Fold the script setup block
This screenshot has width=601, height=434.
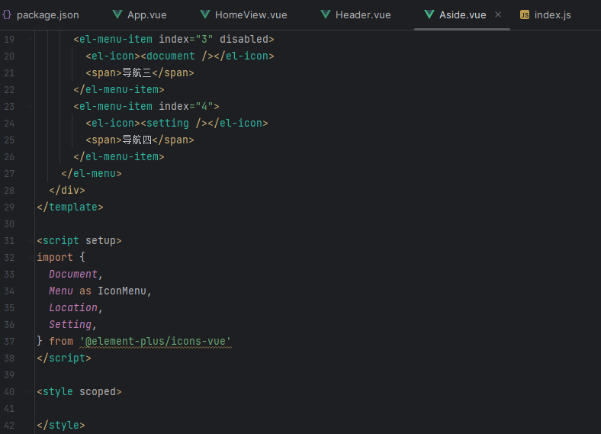point(29,241)
